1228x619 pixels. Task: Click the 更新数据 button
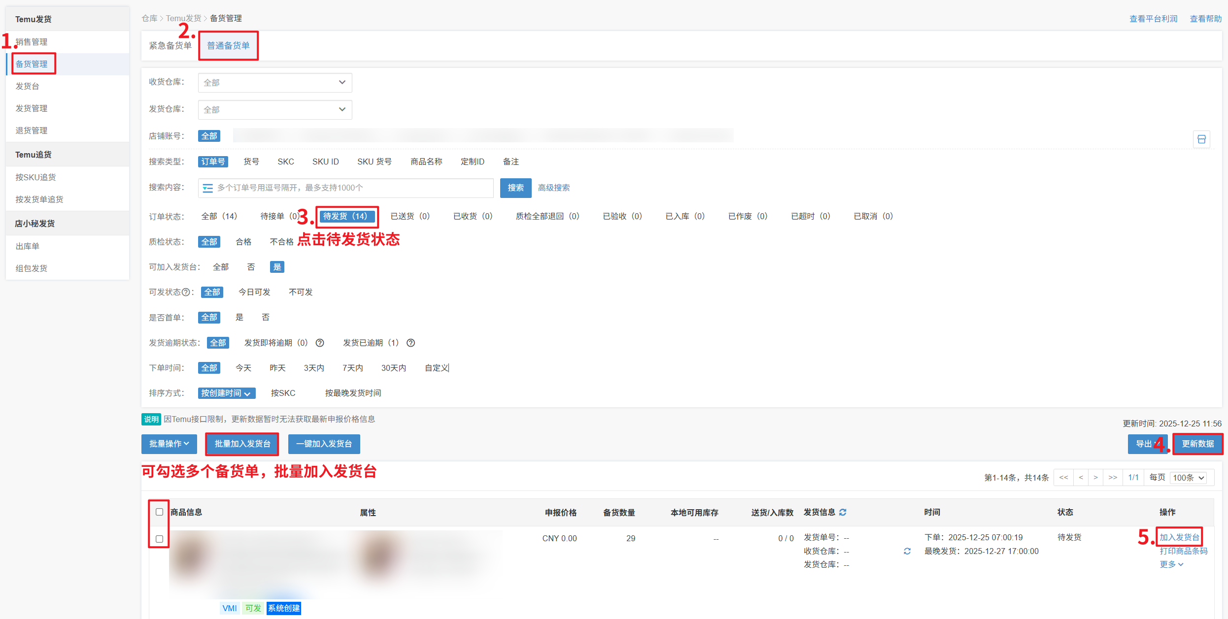tap(1197, 444)
